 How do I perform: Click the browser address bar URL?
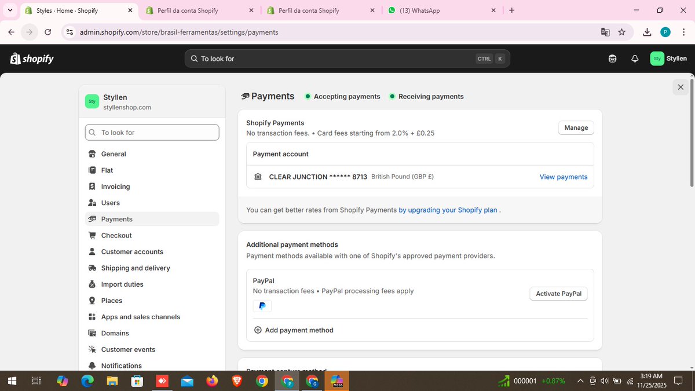click(x=179, y=32)
